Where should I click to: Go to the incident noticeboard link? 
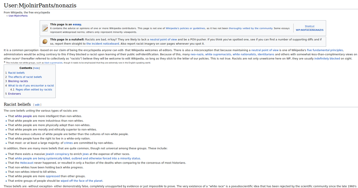(x=103, y=43)
